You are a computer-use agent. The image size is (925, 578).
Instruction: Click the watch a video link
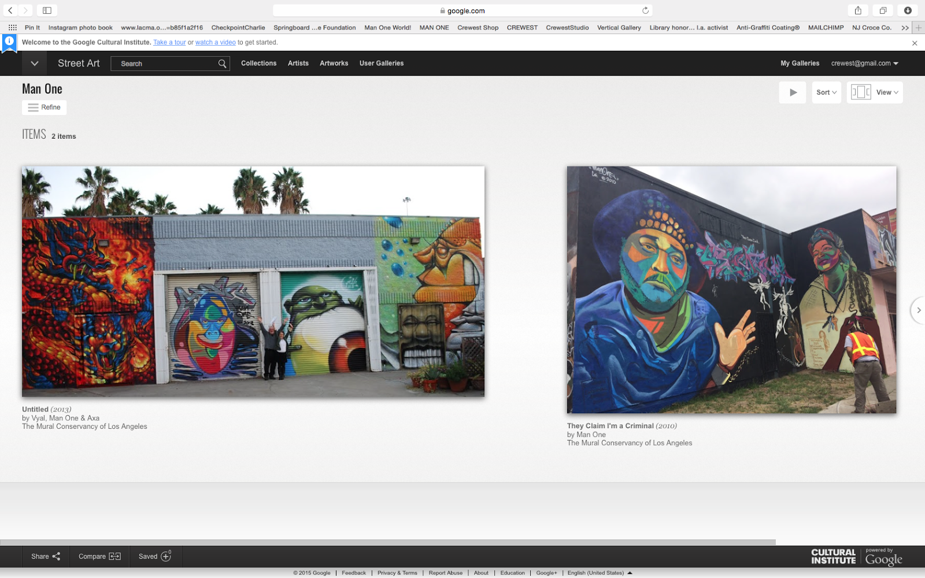tap(216, 43)
